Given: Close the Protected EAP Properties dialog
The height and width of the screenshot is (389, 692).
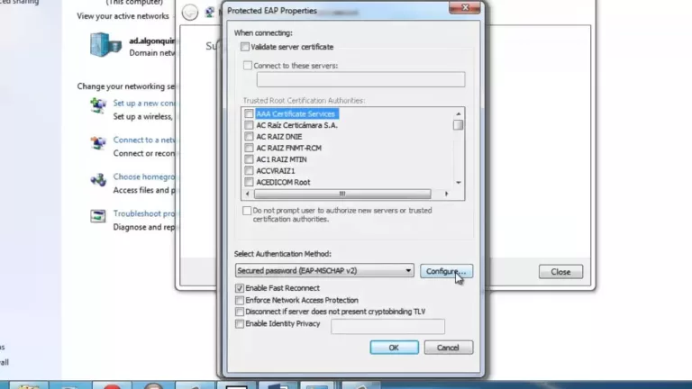Looking at the screenshot, I should pyautogui.click(x=465, y=7).
